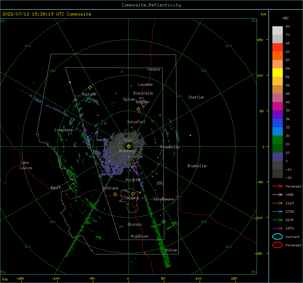Pick the bright green 30–20 dBZ swatch
Image resolution: width=303 pixels, height=283 pixels.
[277, 140]
